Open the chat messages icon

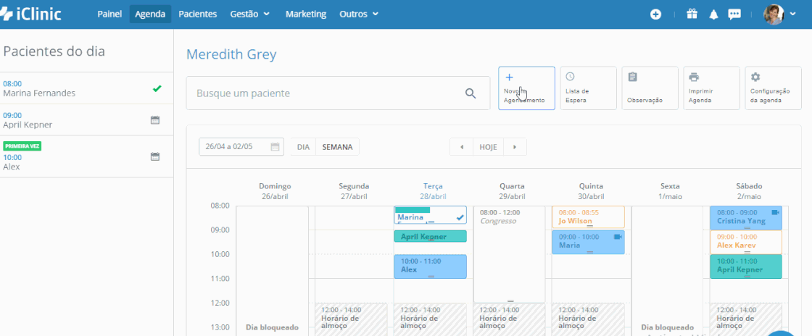pyautogui.click(x=734, y=14)
